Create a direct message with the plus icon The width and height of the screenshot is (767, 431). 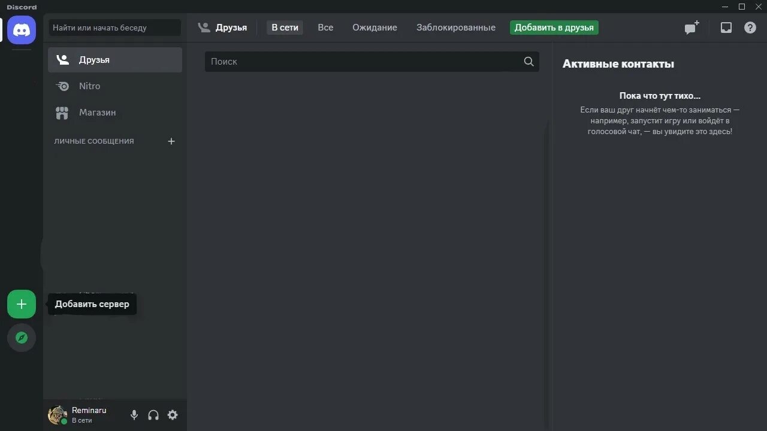171,141
